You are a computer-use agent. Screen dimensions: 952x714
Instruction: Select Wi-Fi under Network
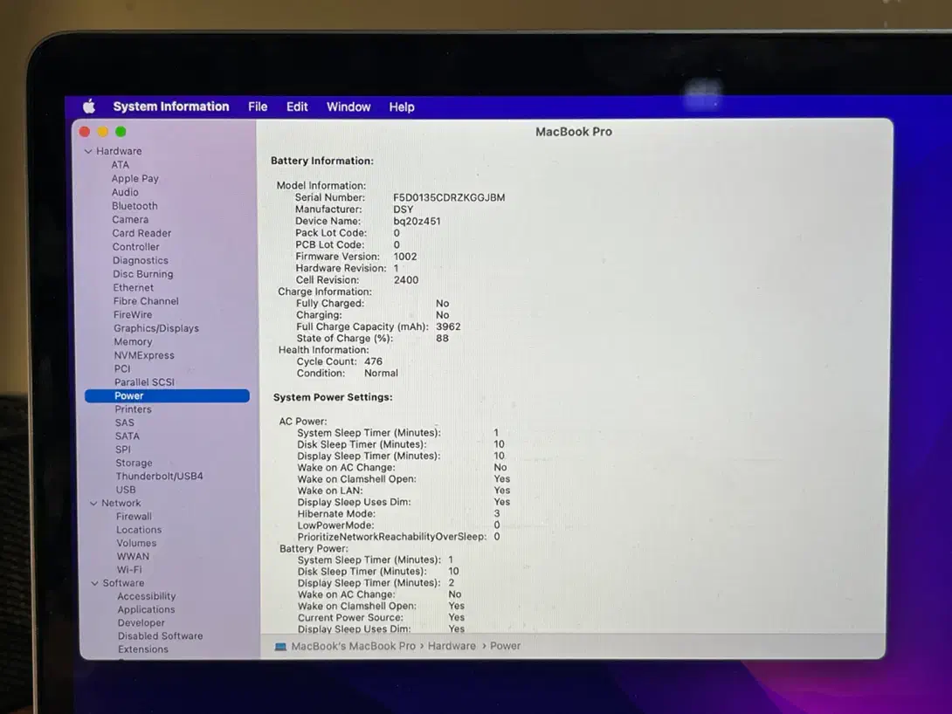click(129, 570)
